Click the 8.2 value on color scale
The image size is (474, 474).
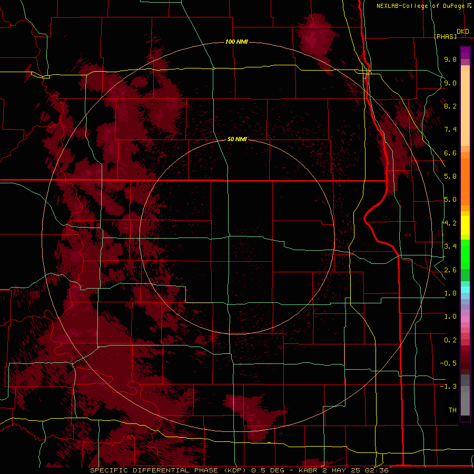[x=450, y=106]
